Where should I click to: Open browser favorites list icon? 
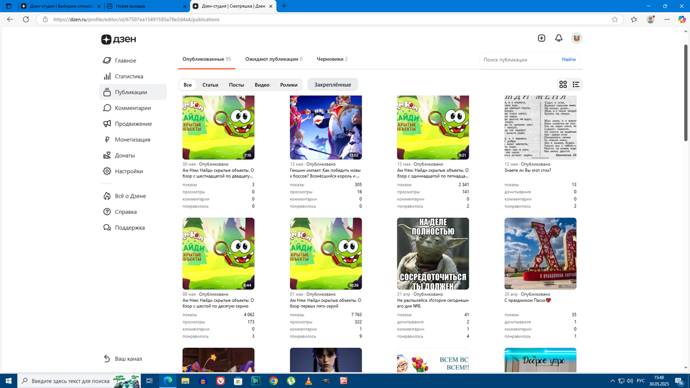pyautogui.click(x=634, y=19)
